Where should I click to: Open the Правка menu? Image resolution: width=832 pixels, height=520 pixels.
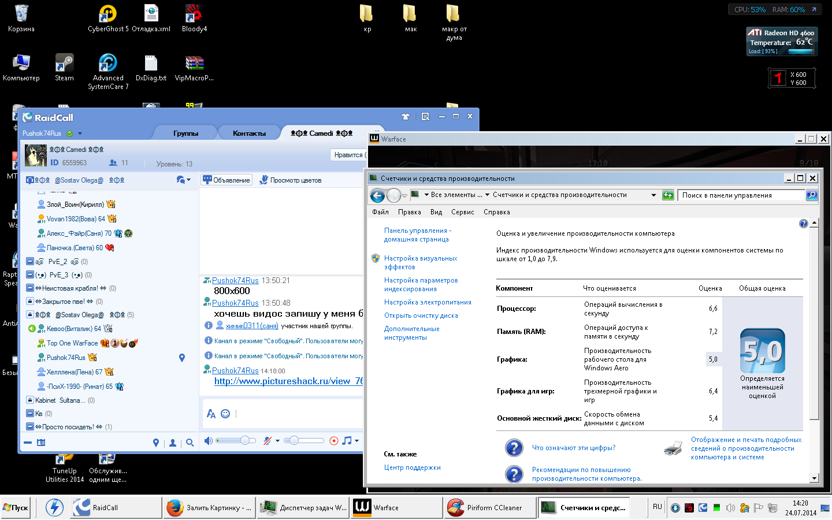(x=409, y=212)
